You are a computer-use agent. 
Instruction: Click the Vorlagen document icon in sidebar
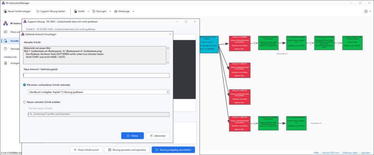coord(5,63)
